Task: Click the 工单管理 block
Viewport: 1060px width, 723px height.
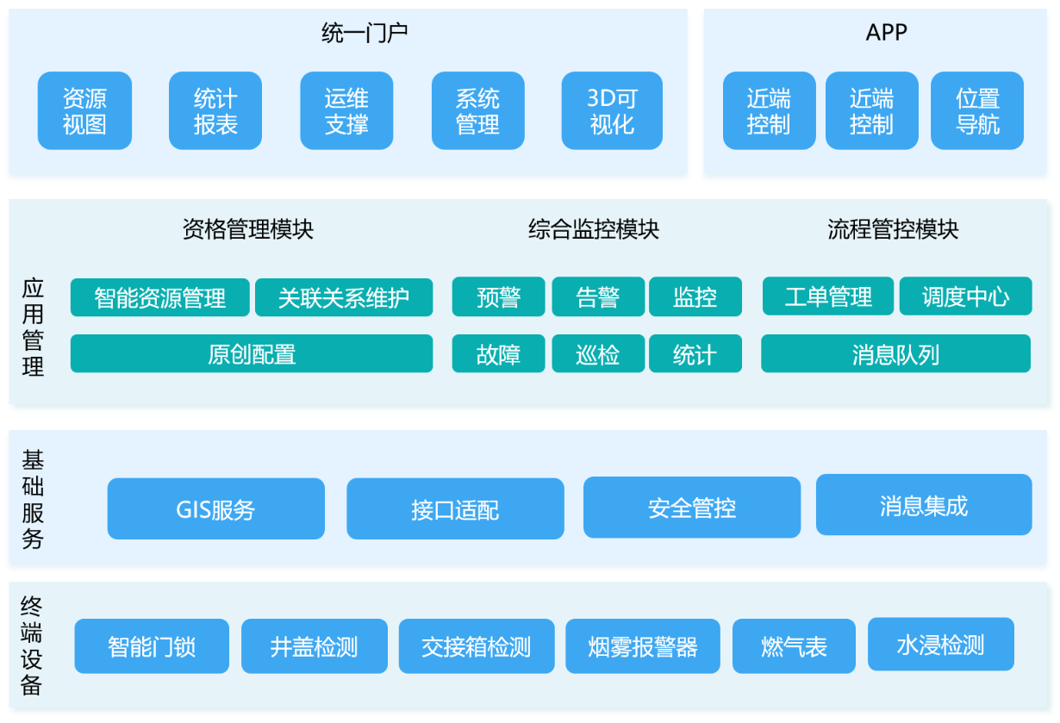Action: pyautogui.click(x=828, y=297)
